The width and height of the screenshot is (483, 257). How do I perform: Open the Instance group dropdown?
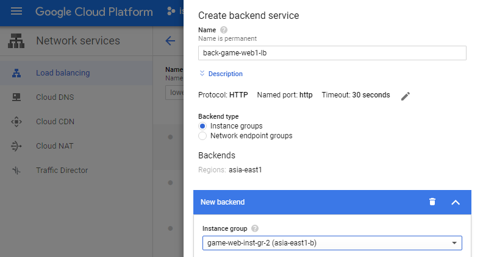(332, 243)
